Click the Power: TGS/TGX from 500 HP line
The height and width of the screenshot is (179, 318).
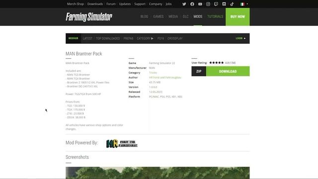point(83,94)
